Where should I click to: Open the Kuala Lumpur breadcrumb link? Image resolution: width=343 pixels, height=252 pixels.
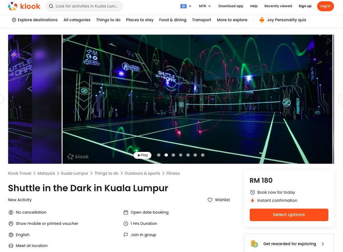(x=74, y=173)
